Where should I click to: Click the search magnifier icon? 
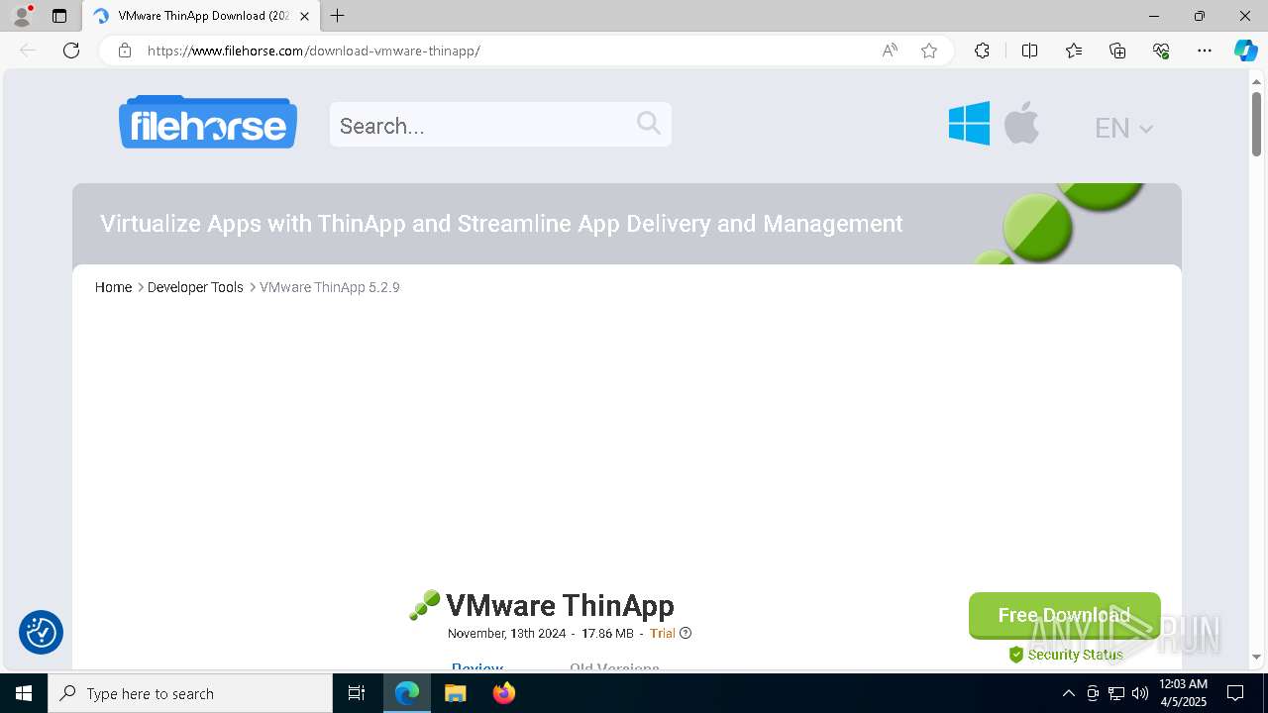[649, 123]
